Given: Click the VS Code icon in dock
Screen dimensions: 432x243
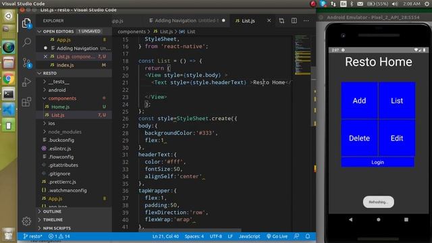Looking at the screenshot, I should (x=9, y=110).
